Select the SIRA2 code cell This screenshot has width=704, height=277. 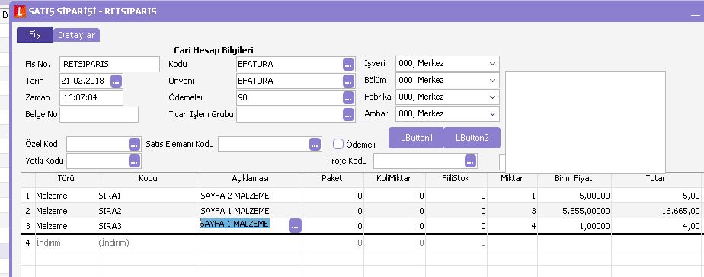(149, 211)
